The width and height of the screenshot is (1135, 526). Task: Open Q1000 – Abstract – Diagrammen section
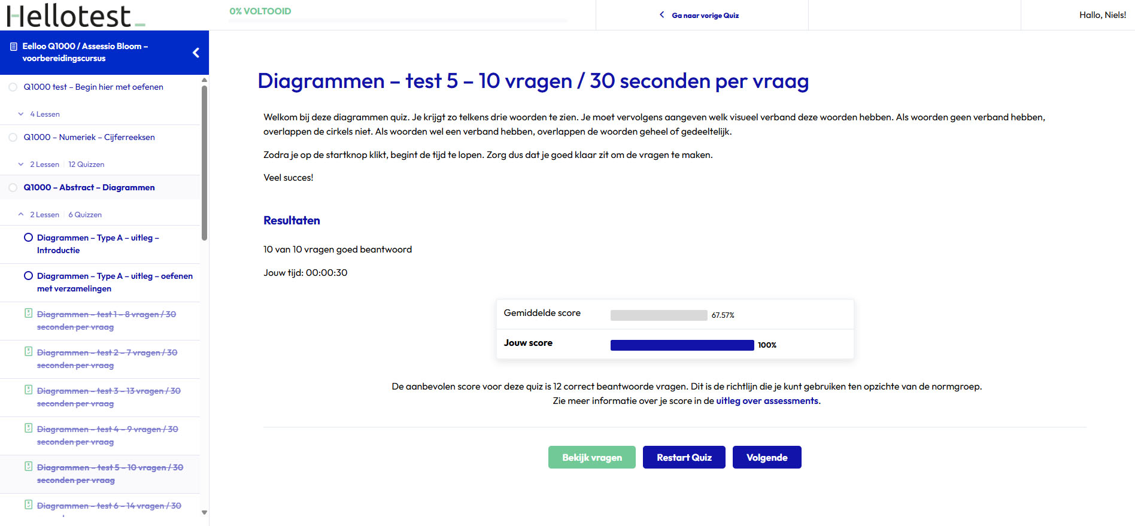point(89,187)
